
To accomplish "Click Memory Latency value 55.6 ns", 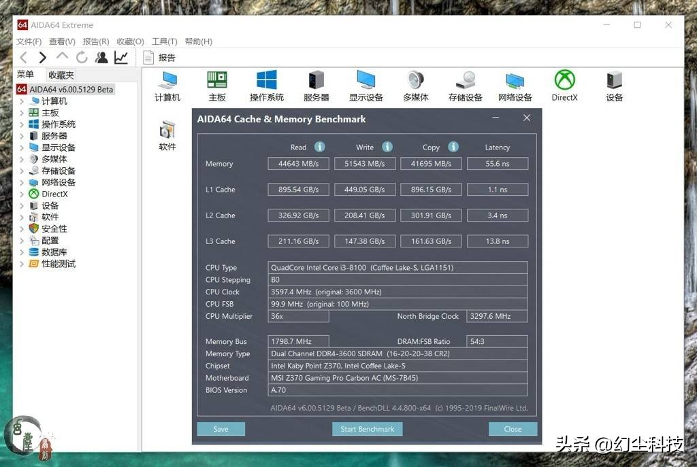I will pyautogui.click(x=498, y=163).
